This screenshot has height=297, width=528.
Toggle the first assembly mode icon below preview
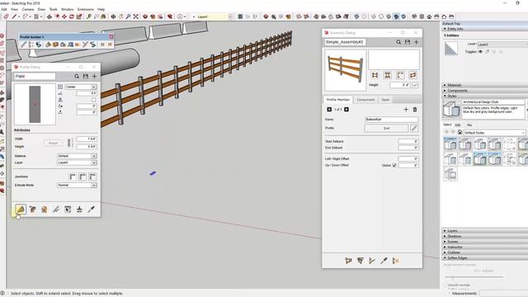(375, 75)
